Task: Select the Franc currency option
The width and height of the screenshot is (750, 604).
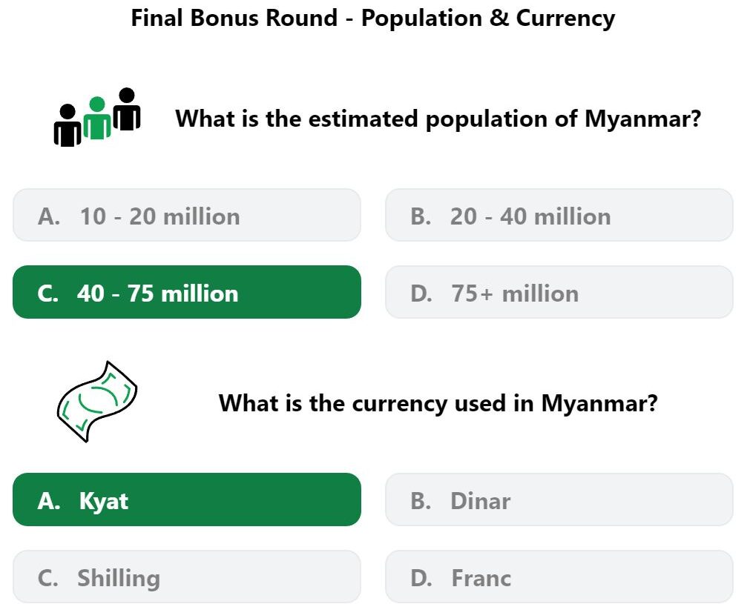Action: coord(559,577)
